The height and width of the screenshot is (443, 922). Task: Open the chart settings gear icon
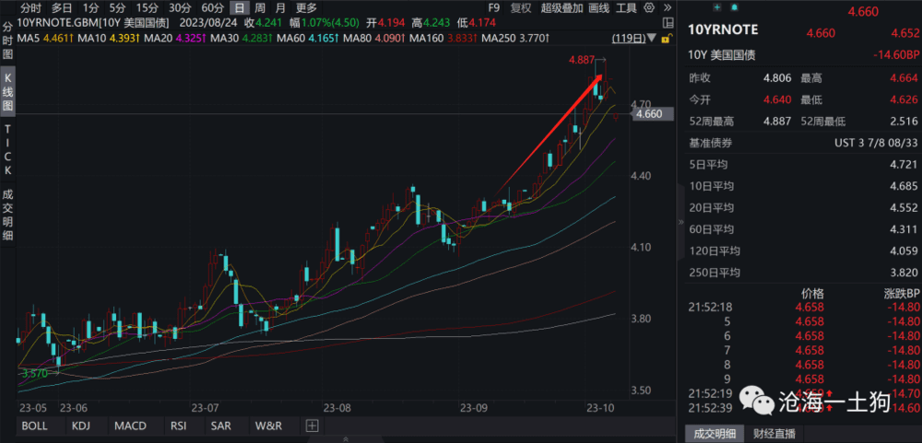pos(648,7)
